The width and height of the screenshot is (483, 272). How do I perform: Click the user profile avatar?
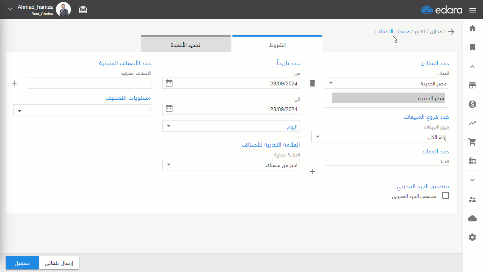[x=63, y=9]
